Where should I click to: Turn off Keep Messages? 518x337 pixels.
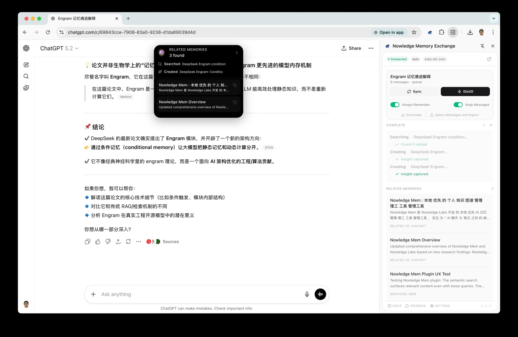point(458,104)
